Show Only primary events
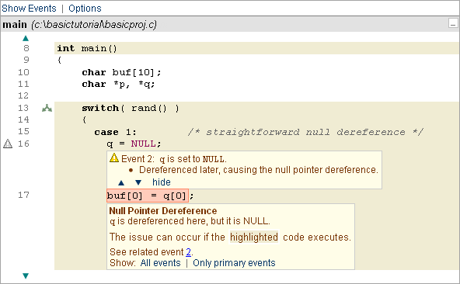The width and height of the screenshot is (460, 284). 234,263
